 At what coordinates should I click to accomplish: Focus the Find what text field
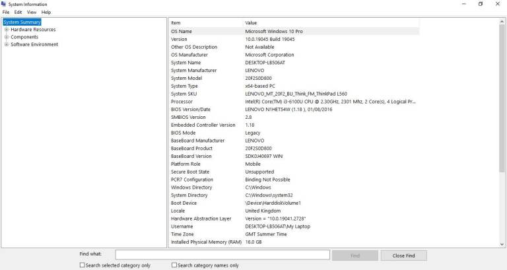(222, 254)
